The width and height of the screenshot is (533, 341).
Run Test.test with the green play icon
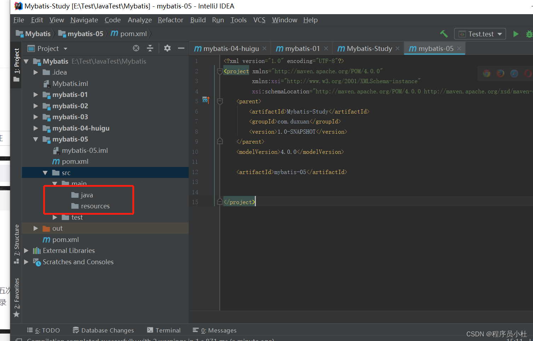[516, 34]
